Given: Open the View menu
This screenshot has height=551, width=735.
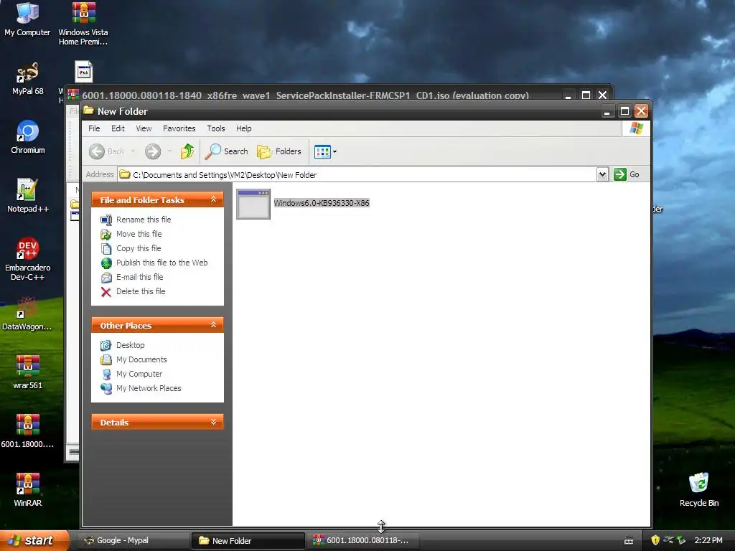Looking at the screenshot, I should [144, 128].
